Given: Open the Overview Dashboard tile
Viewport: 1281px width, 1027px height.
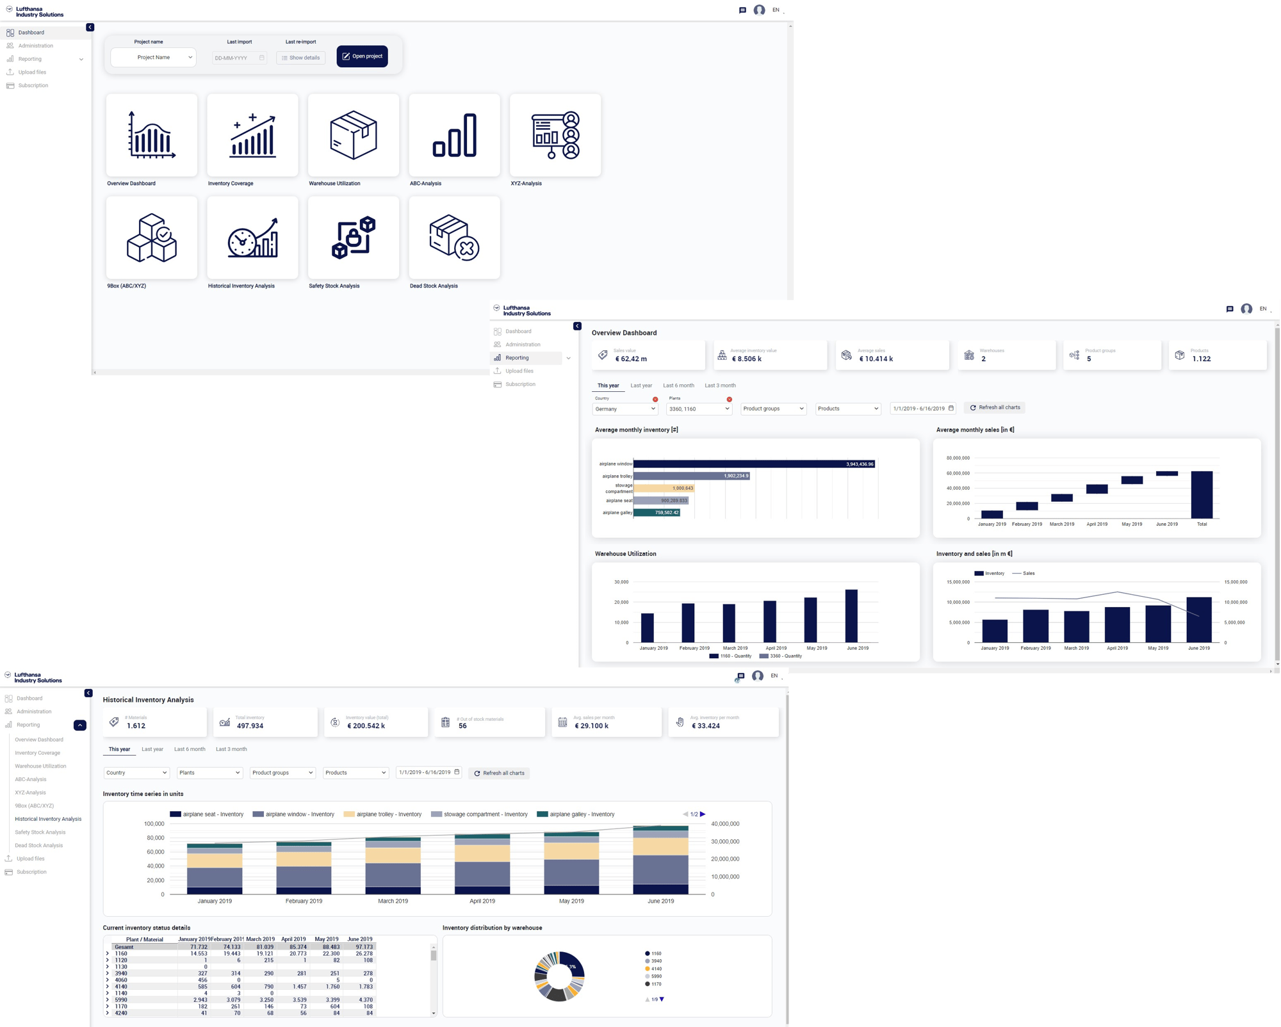Looking at the screenshot, I should (x=152, y=135).
